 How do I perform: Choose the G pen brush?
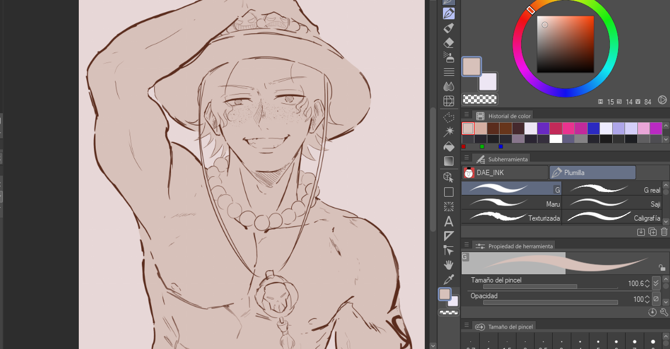511,189
